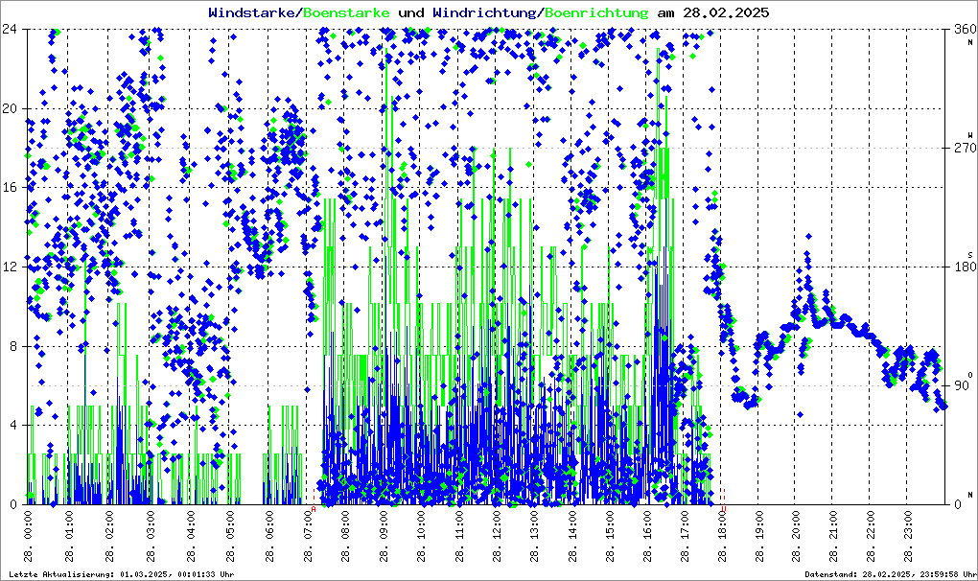This screenshot has height=581, width=978.
Task: Click the '24' left axis value
Action: 12,29
